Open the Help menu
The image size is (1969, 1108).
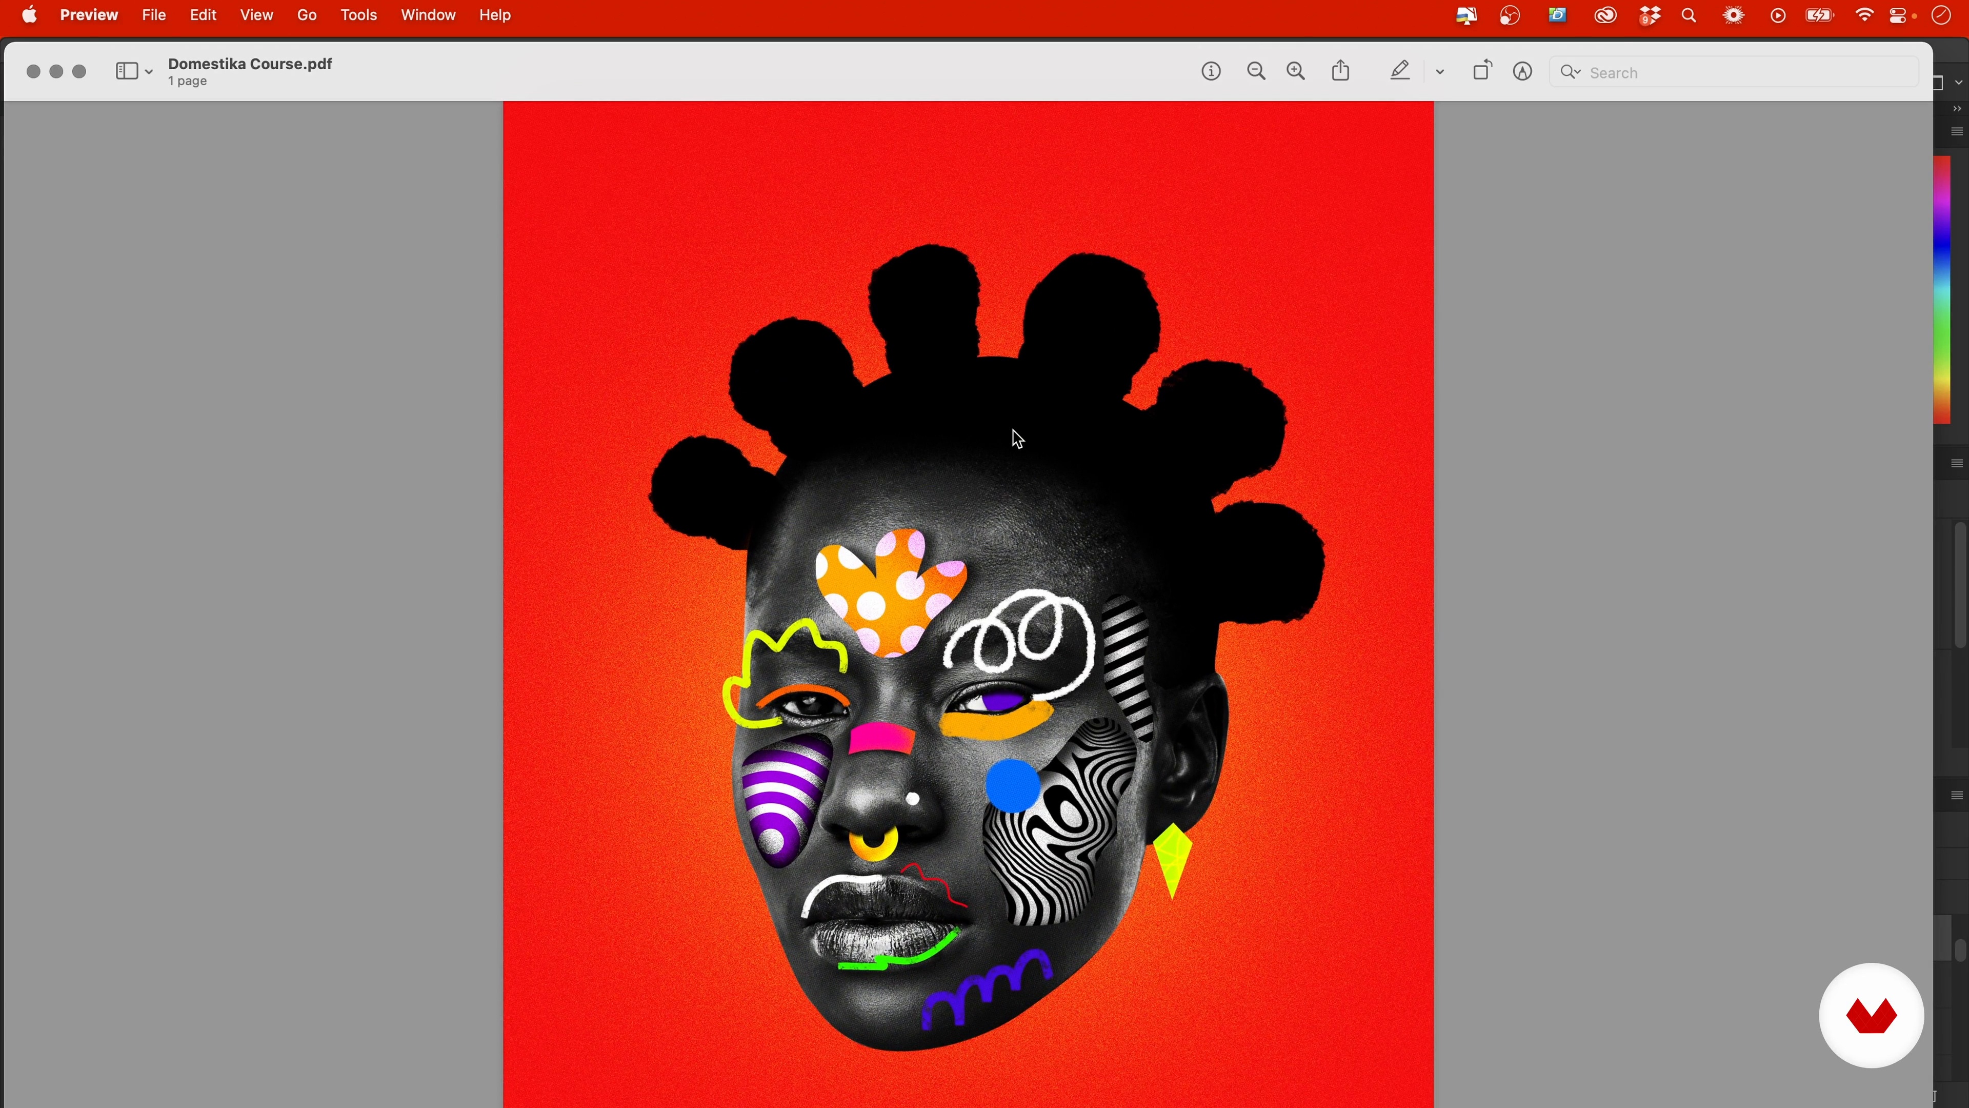(495, 15)
